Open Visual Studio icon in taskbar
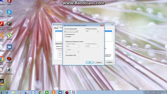 coord(27,92)
